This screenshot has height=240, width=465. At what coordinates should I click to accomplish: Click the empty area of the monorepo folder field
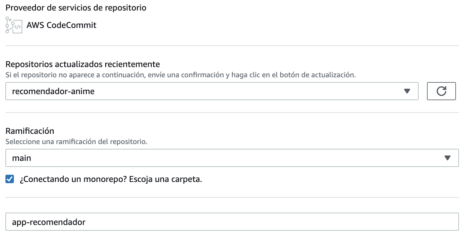[271, 222]
